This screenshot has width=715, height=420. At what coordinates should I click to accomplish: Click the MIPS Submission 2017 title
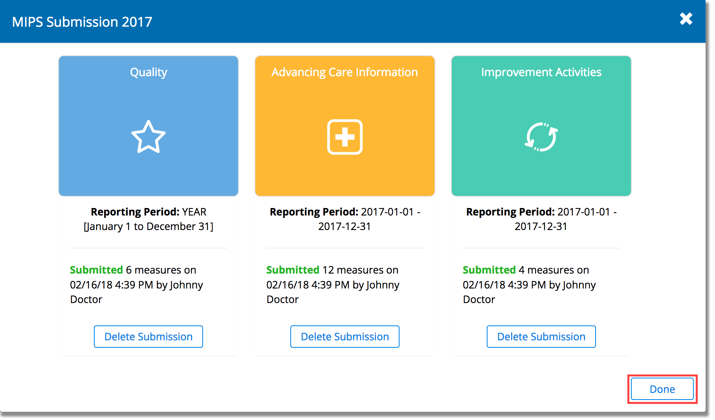pyautogui.click(x=82, y=22)
